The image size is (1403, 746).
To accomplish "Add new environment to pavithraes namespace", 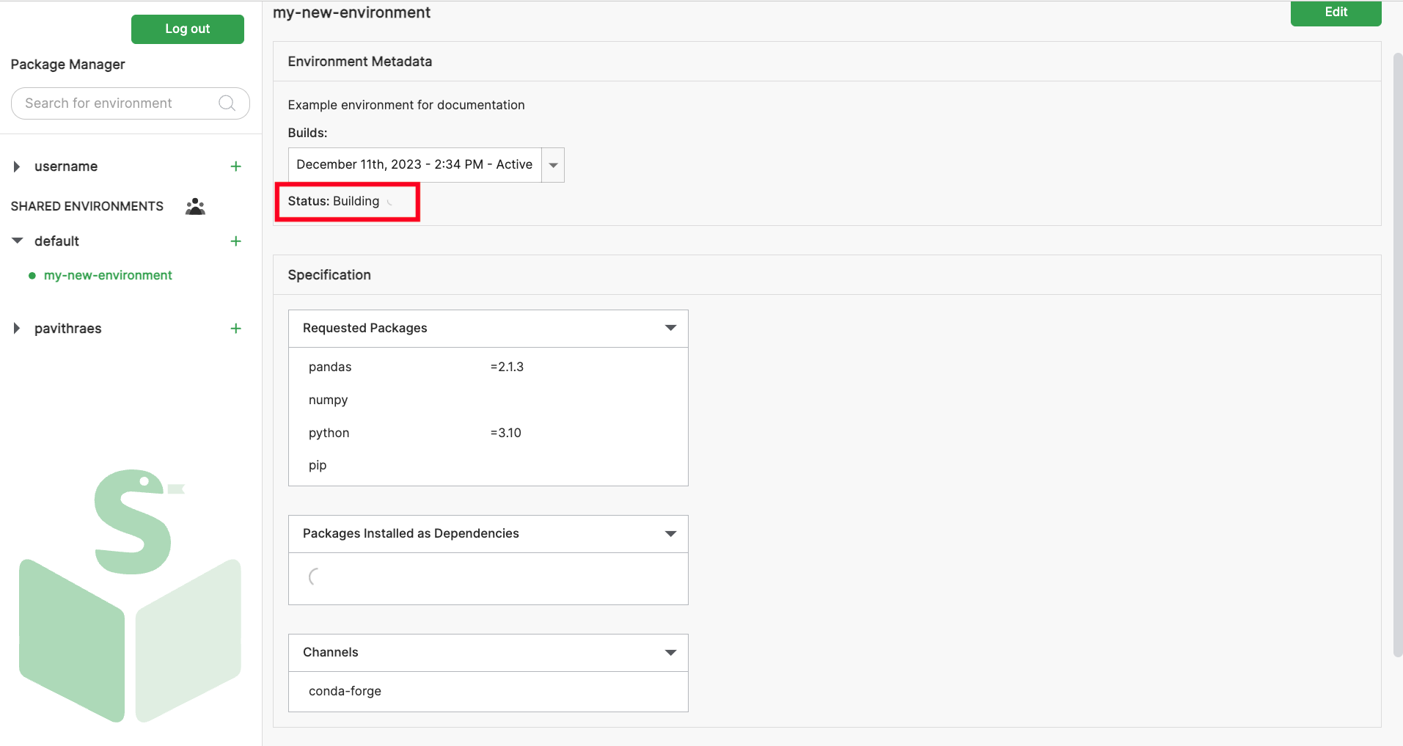I will pos(235,329).
